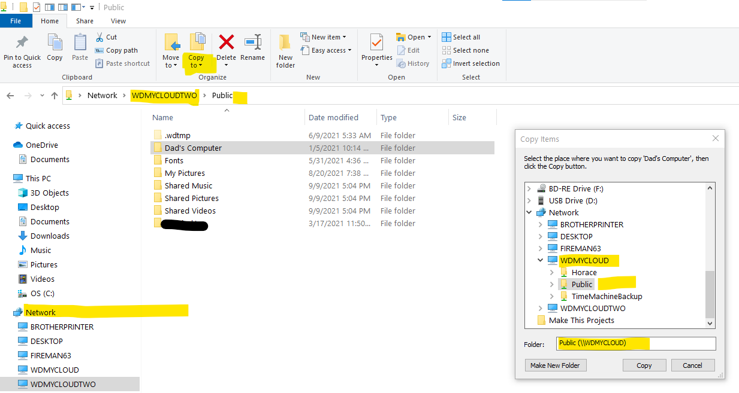Go up one level with Up arrow
739x393 pixels.
pyautogui.click(x=55, y=96)
